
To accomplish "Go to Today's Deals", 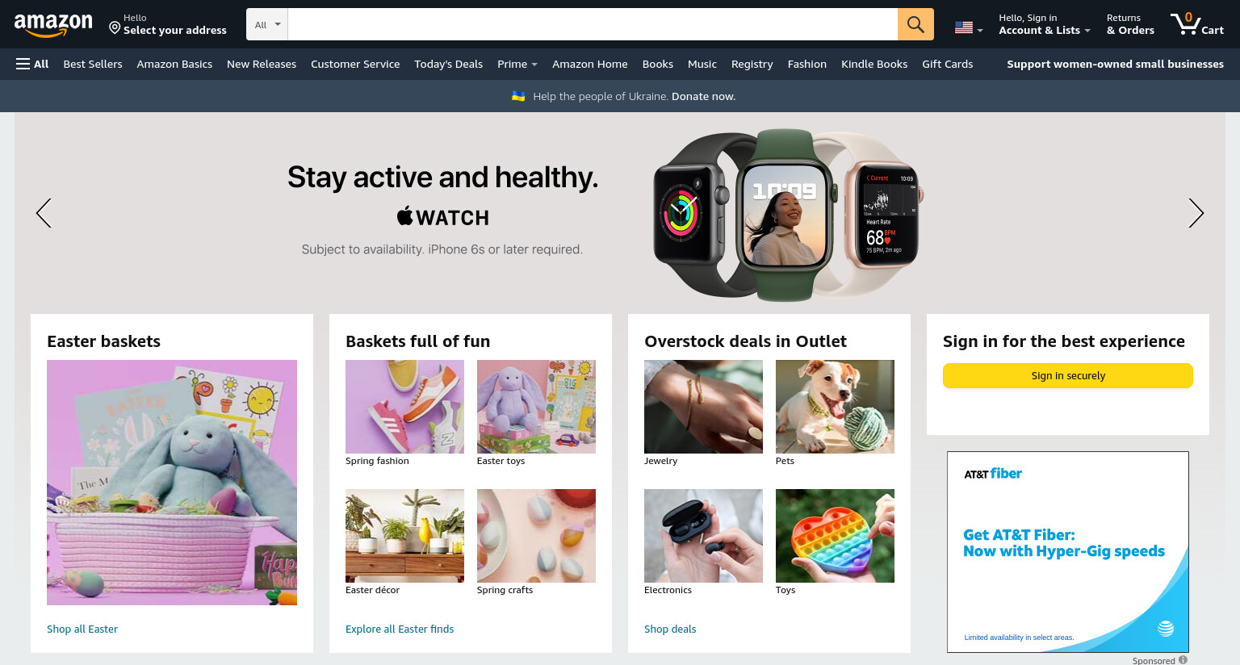I will pos(448,64).
